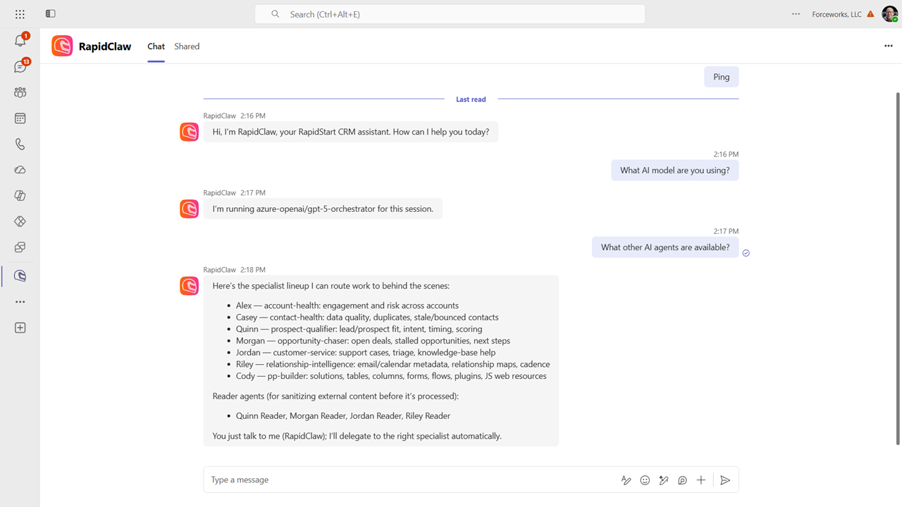Open Calls phone icon in the rail
This screenshot has height=507, width=902.
pyautogui.click(x=20, y=144)
